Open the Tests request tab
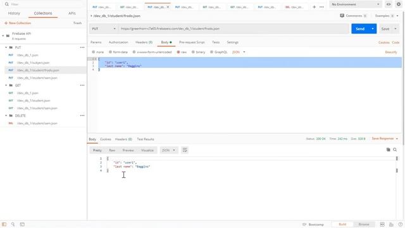The width and height of the screenshot is (405, 228). pyautogui.click(x=216, y=42)
